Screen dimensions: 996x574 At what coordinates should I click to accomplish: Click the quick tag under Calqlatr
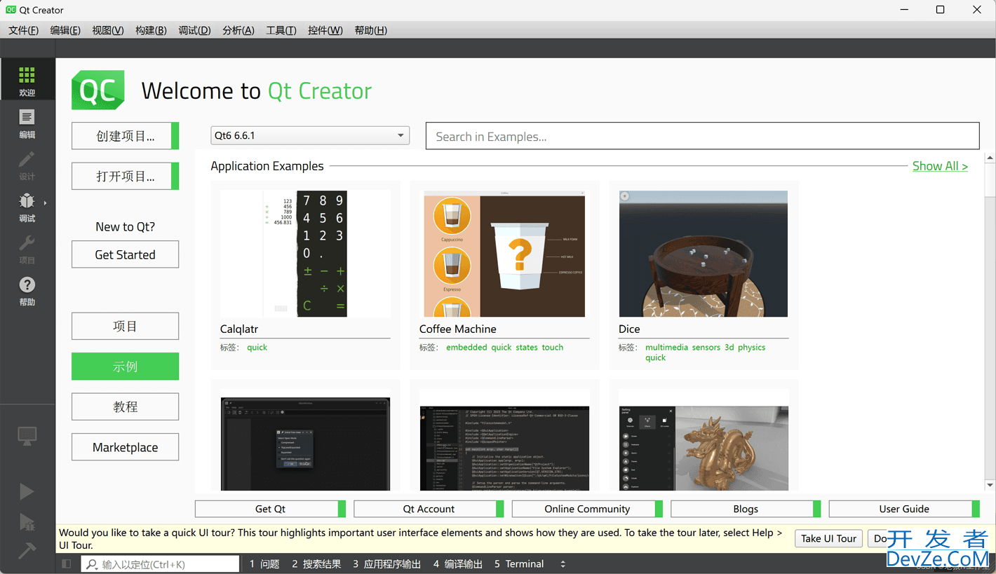tap(257, 347)
